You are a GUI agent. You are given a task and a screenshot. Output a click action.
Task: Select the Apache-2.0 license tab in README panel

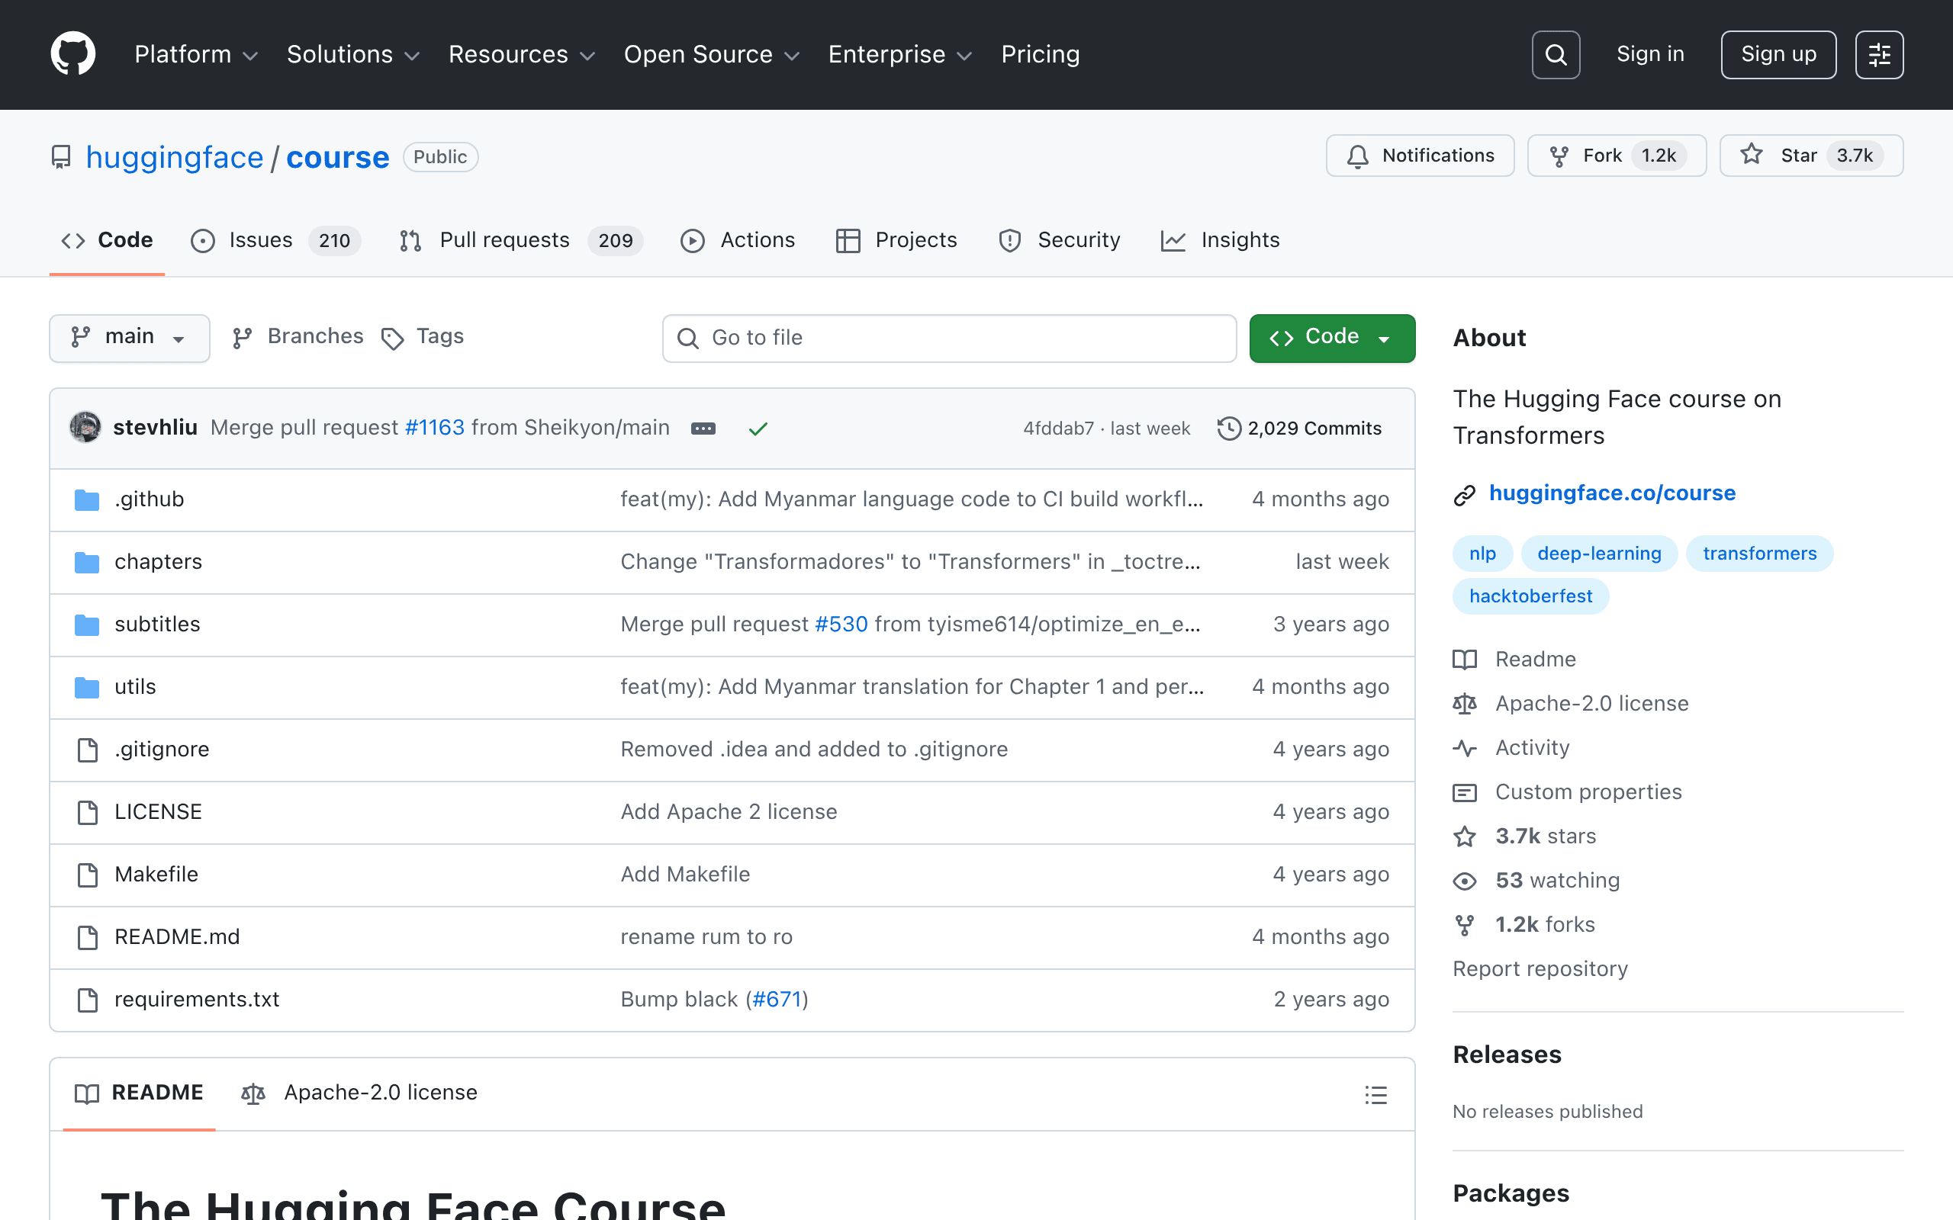(x=359, y=1093)
